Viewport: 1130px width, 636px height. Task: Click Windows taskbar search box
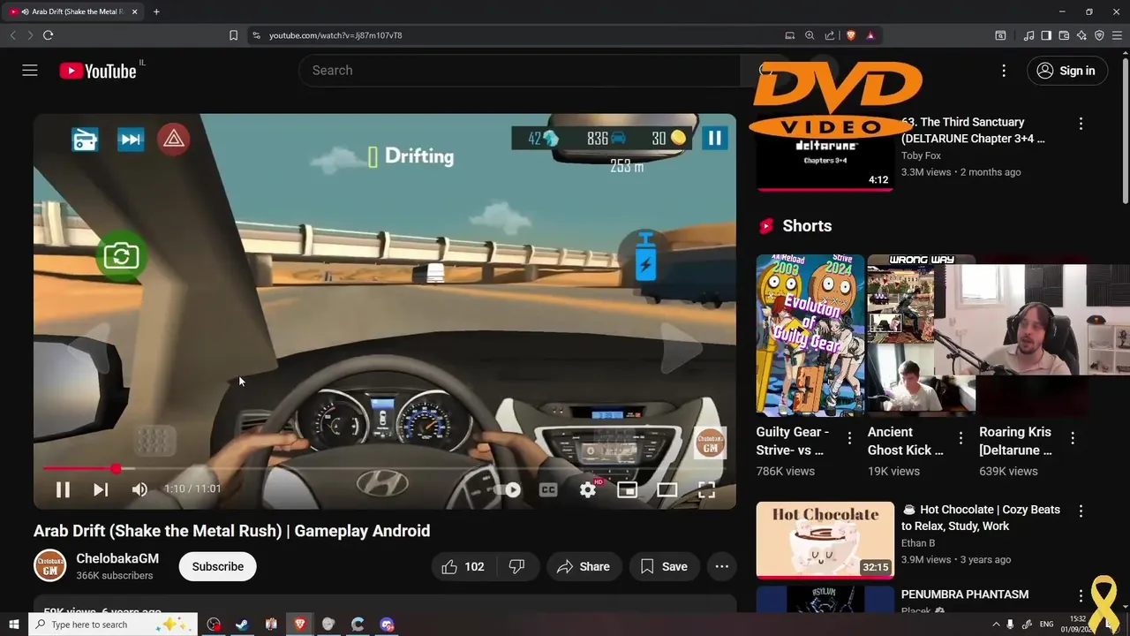113,625
